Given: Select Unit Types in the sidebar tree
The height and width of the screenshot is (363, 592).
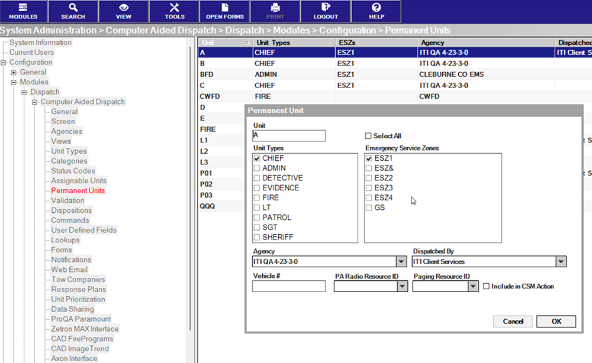Looking at the screenshot, I should point(67,151).
